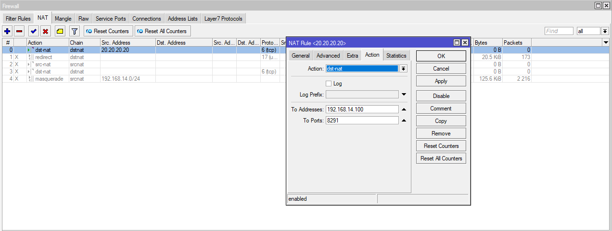The height and width of the screenshot is (231, 612).
Task: Collapse the To Addresses field arrow
Action: pos(404,109)
